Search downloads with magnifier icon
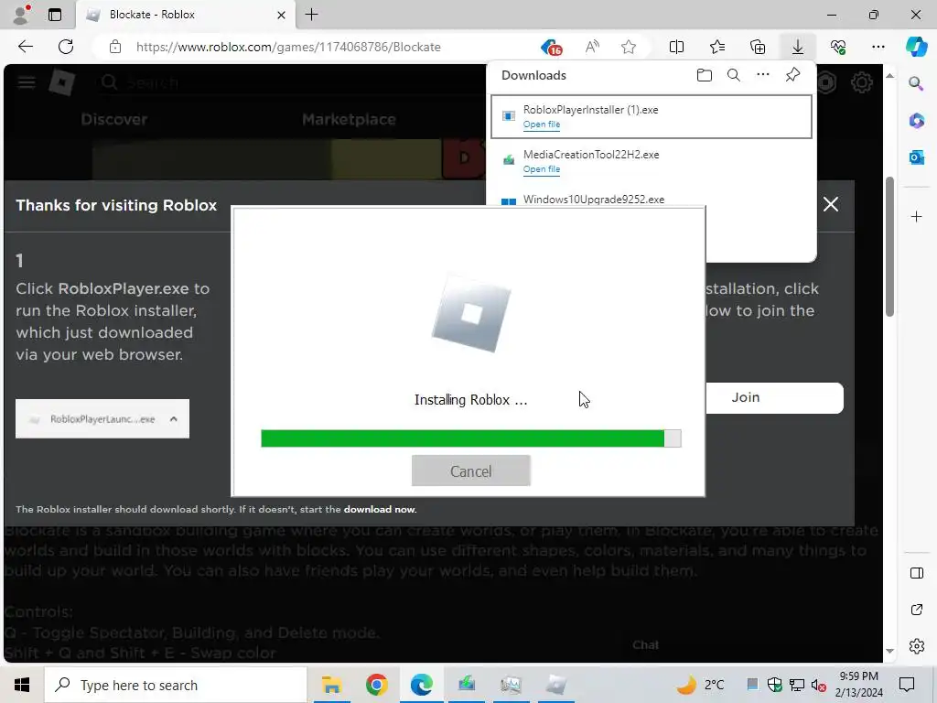The height and width of the screenshot is (703, 937). point(733,75)
